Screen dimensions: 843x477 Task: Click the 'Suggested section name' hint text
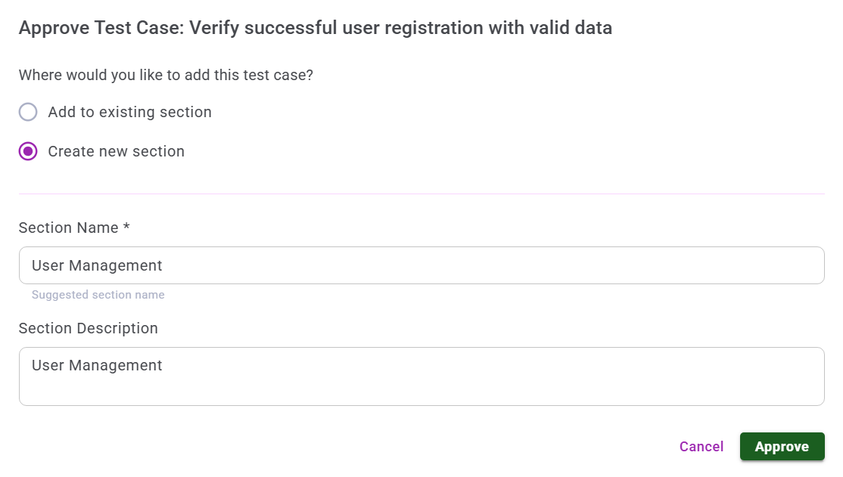coord(98,296)
